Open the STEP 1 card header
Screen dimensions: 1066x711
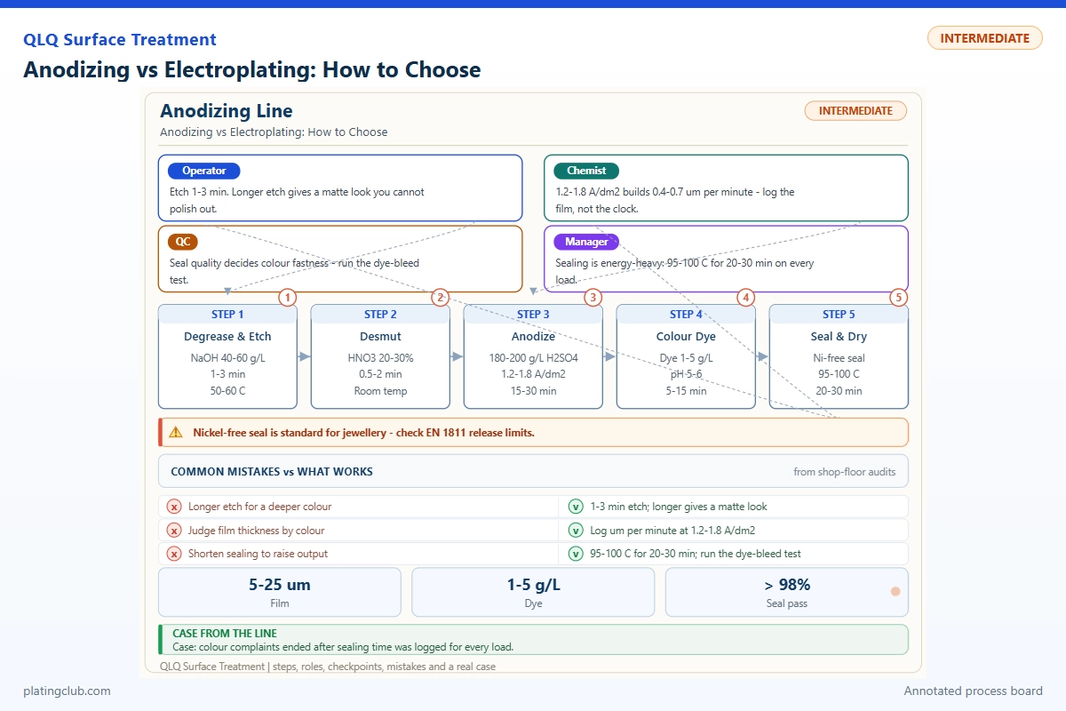(x=227, y=314)
